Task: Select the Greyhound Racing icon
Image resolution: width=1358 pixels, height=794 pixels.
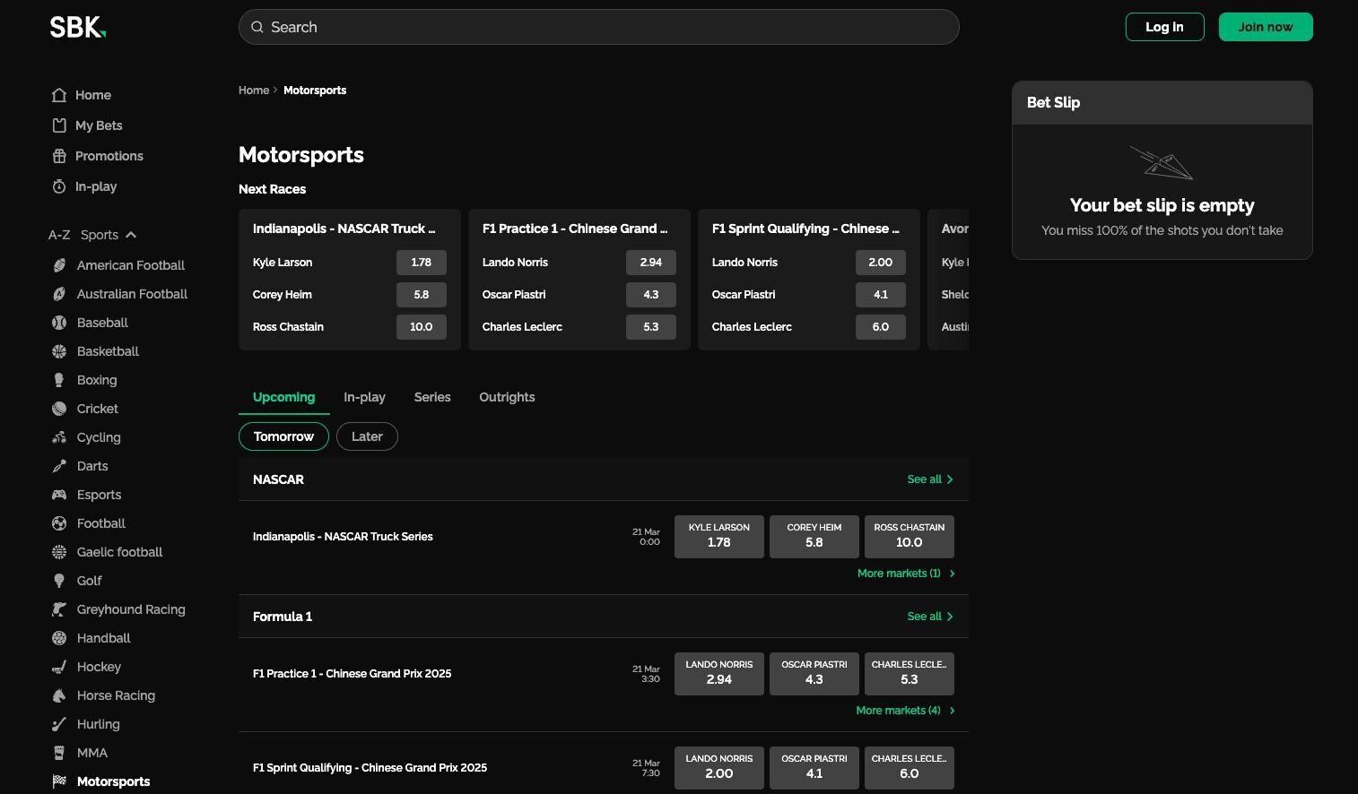Action: pyautogui.click(x=59, y=609)
